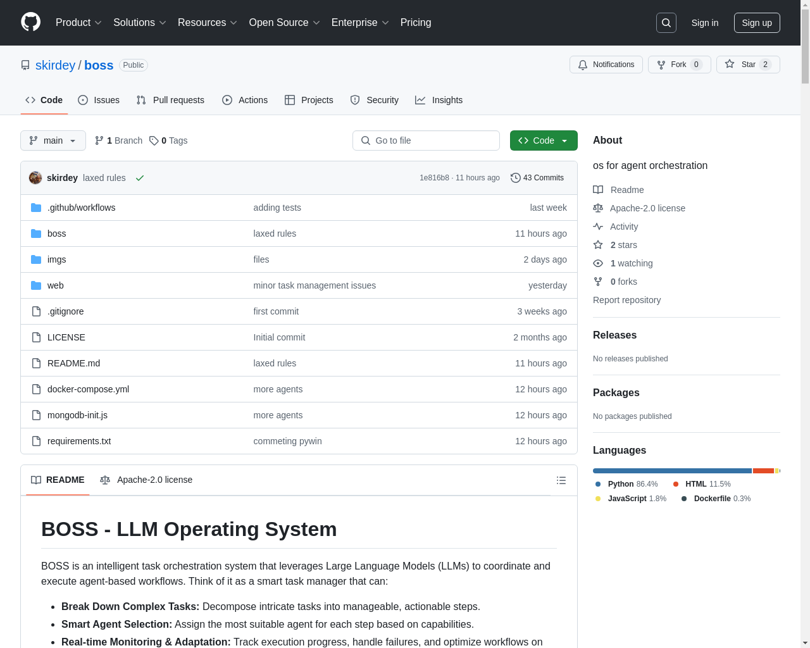This screenshot has width=810, height=648.
Task: Open the GitHub home logo
Action: (x=31, y=22)
